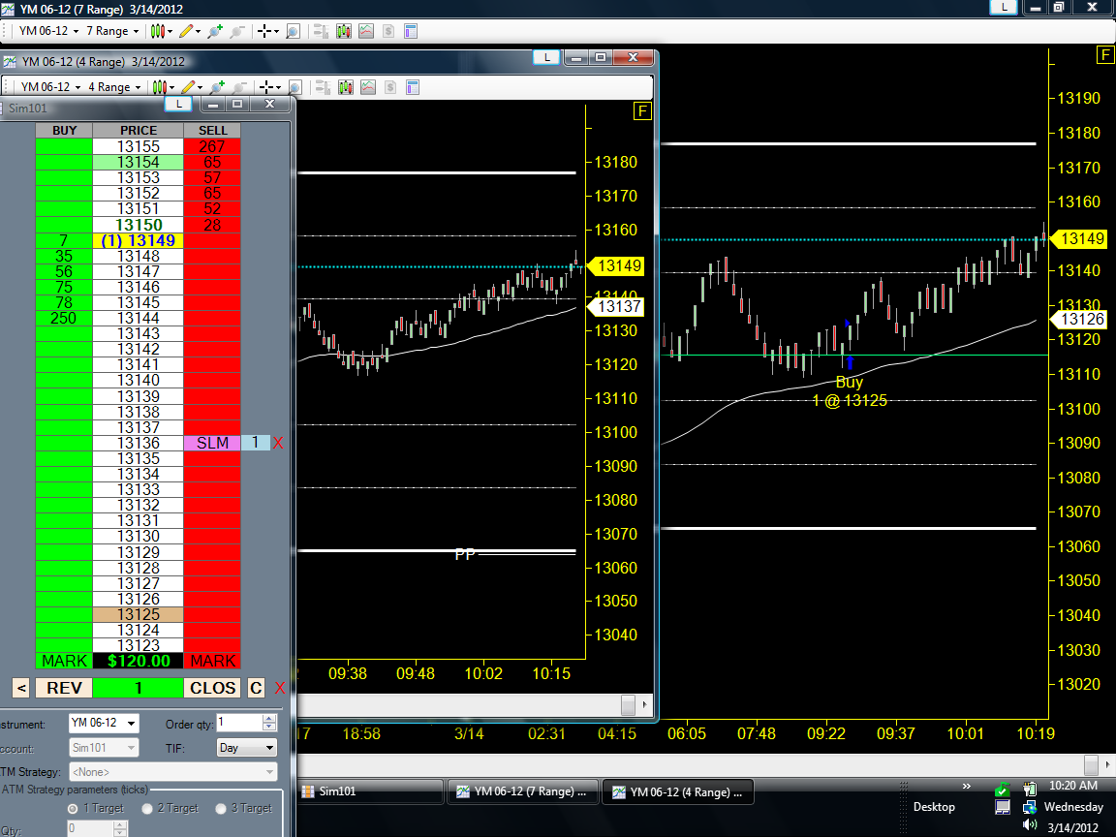Click the volume speaker tray icon
The width and height of the screenshot is (1116, 837).
(1029, 826)
